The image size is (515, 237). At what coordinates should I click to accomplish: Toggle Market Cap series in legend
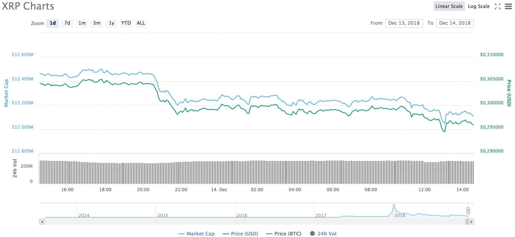tap(196, 234)
